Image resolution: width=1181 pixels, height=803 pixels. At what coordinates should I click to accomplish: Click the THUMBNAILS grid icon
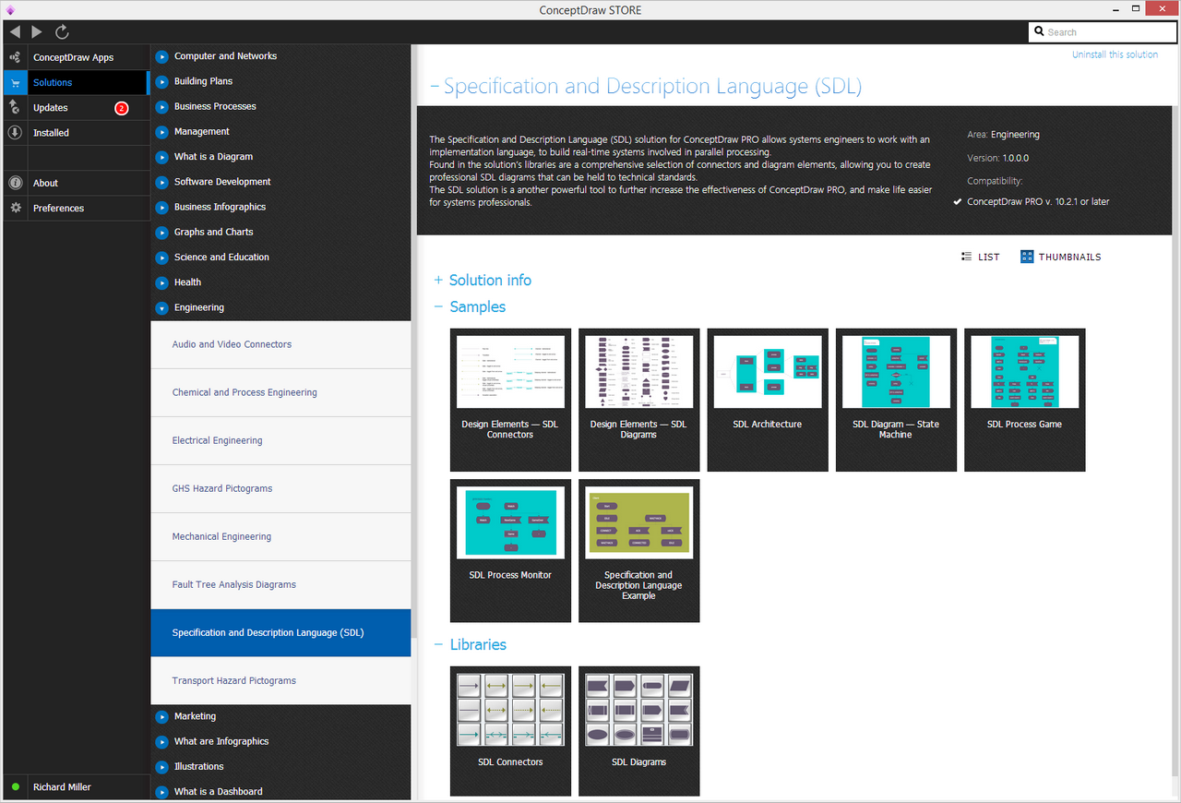pyautogui.click(x=1027, y=257)
